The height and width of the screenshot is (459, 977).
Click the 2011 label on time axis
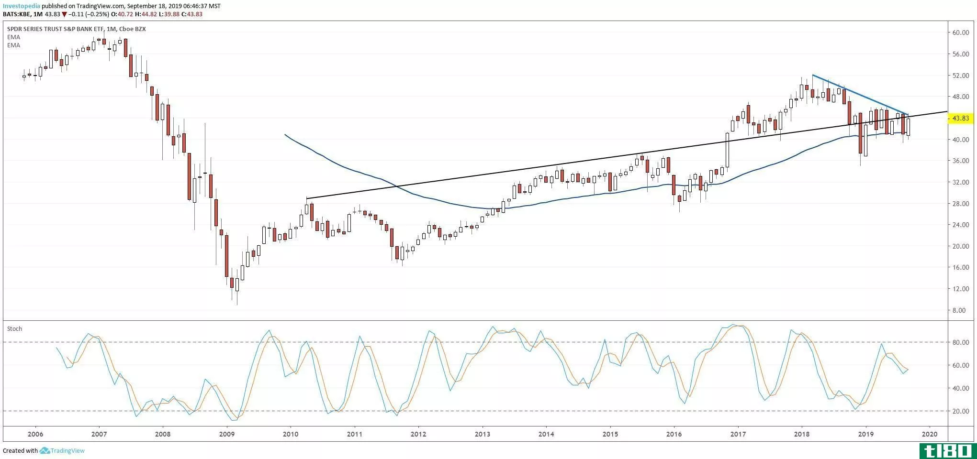[x=355, y=434]
